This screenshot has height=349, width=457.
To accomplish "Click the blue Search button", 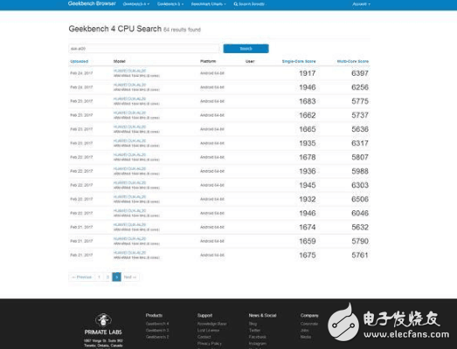I will 246,49.
